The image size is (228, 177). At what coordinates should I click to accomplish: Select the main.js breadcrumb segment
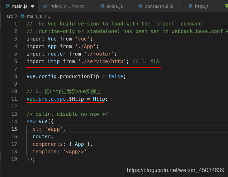[34, 16]
